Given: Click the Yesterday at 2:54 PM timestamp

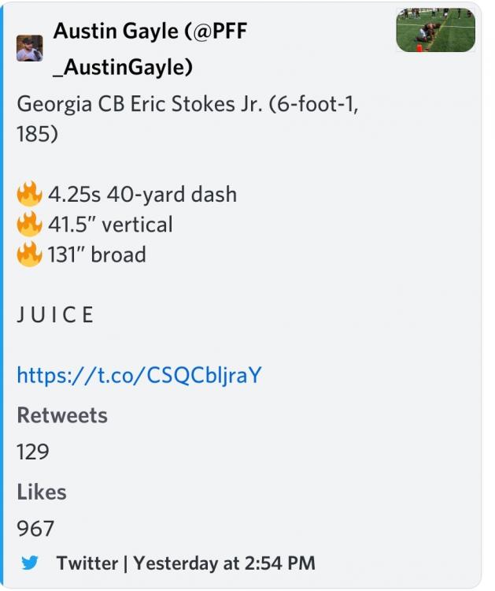Looking at the screenshot, I should pos(224,563).
